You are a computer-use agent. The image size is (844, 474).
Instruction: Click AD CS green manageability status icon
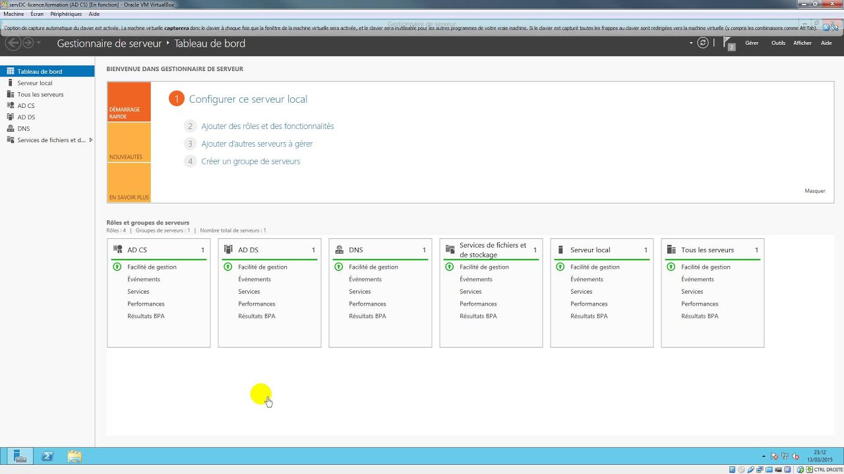click(x=117, y=267)
